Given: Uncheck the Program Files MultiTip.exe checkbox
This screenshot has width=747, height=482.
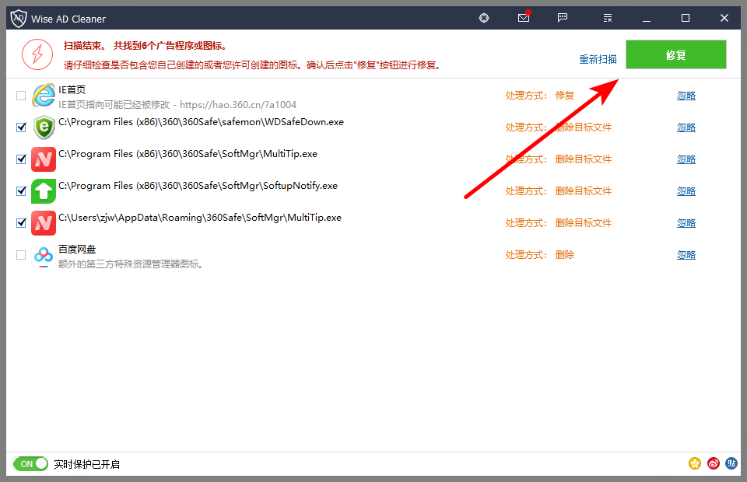Looking at the screenshot, I should click(x=21, y=159).
